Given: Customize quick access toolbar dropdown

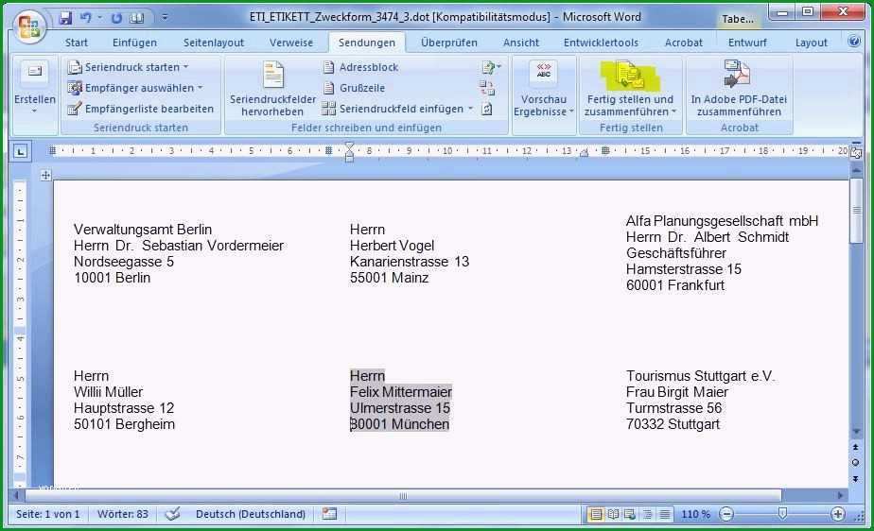Looking at the screenshot, I should click(165, 18).
